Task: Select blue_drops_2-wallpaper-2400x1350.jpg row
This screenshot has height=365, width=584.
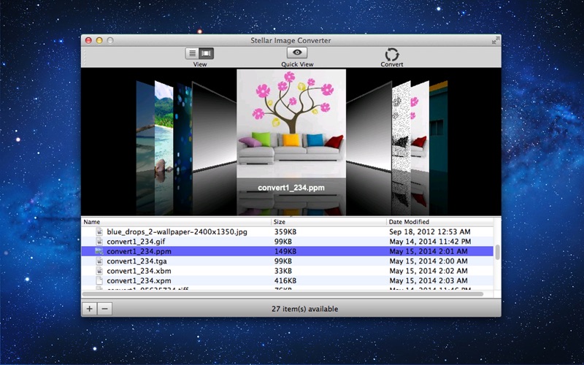Action: click(x=287, y=231)
